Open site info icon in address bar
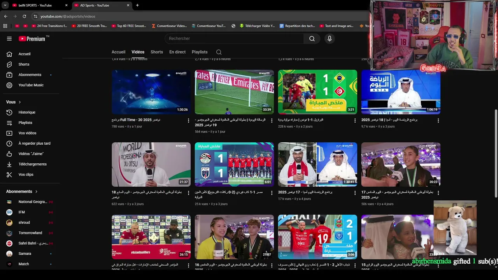This screenshot has width=498, height=280. (35, 16)
